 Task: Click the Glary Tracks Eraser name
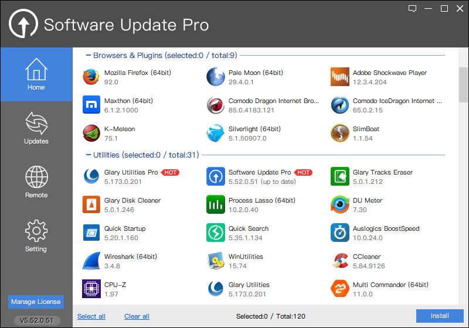[383, 172]
